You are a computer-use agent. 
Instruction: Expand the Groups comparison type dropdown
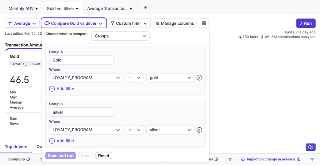pos(120,36)
